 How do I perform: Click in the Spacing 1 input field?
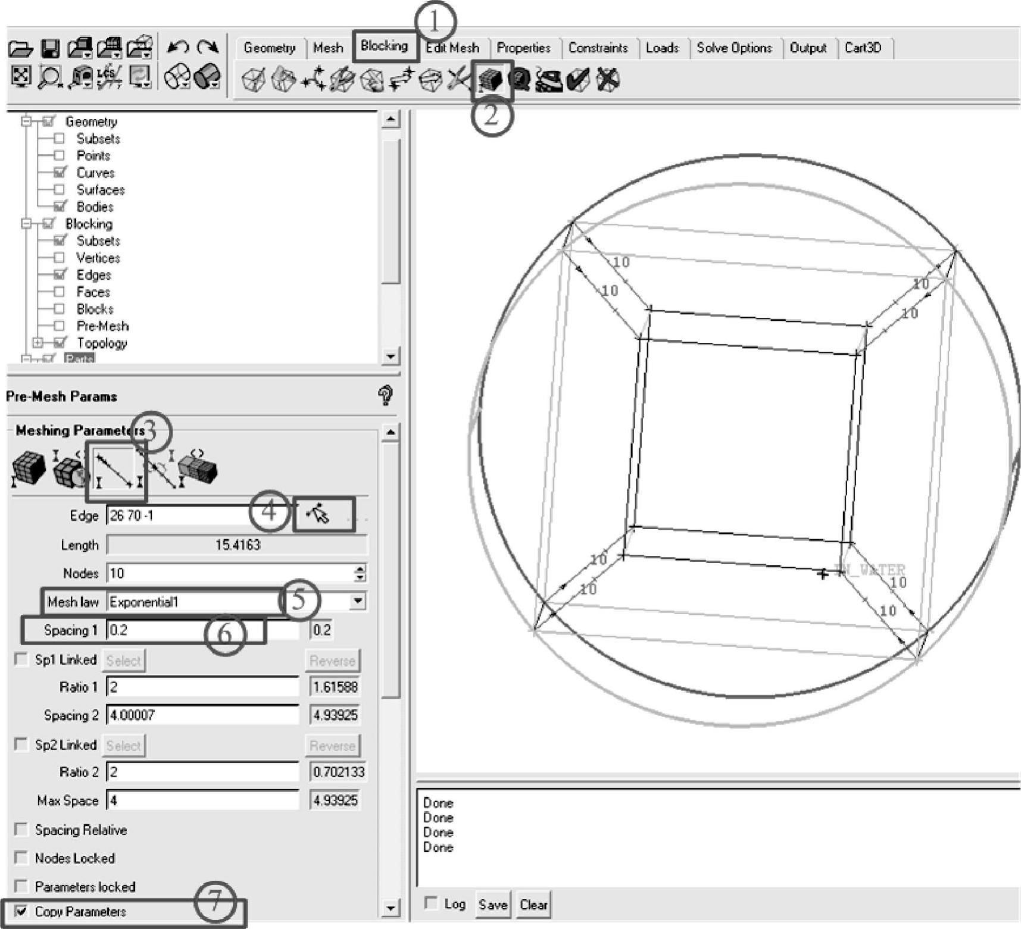pyautogui.click(x=202, y=630)
